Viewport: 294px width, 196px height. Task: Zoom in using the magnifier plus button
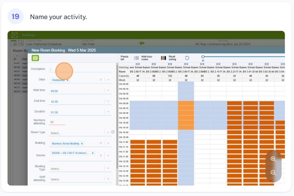pos(273,159)
